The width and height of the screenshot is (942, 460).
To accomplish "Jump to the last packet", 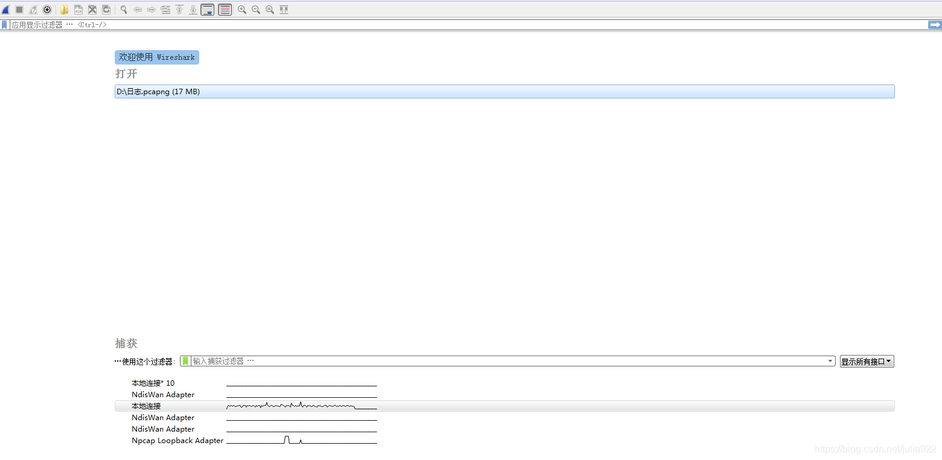I will [x=193, y=10].
